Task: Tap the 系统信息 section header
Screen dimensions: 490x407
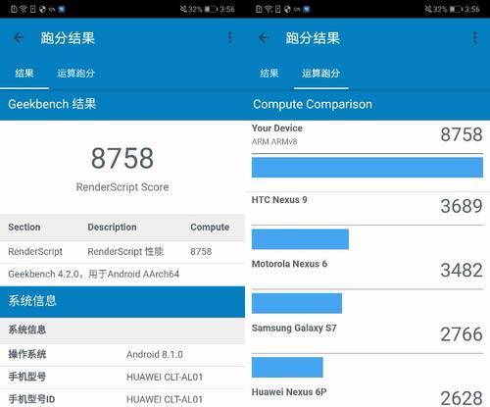Action: click(122, 301)
